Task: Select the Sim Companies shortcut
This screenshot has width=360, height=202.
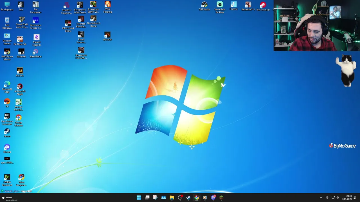Action: pyautogui.click(x=35, y=7)
